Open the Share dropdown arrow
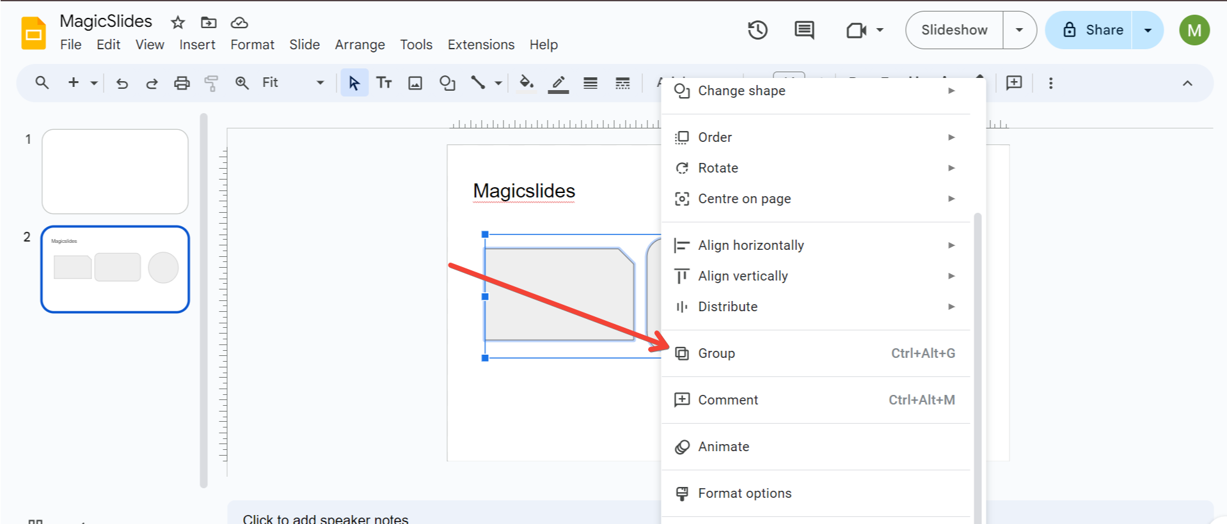1227x524 pixels. click(1148, 30)
